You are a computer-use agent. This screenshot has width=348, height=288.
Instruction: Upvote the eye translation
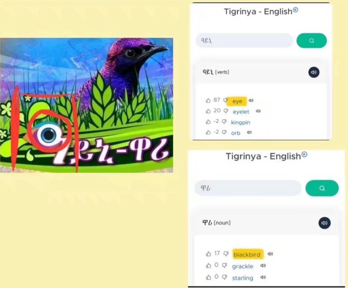208,100
